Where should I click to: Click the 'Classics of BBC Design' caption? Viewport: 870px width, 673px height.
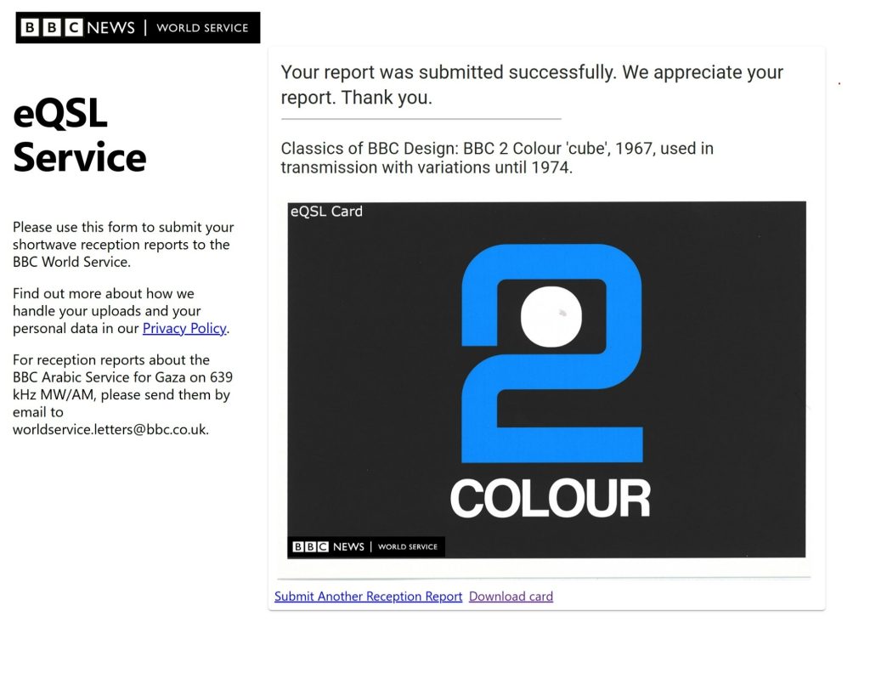pyautogui.click(x=496, y=158)
